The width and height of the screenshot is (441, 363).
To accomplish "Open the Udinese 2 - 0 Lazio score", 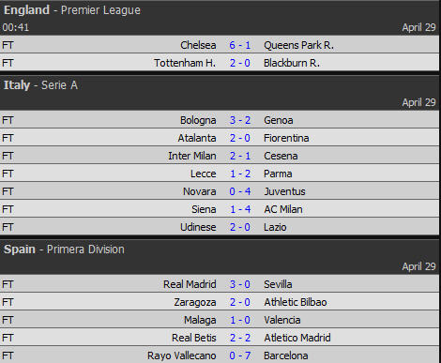I will point(240,227).
